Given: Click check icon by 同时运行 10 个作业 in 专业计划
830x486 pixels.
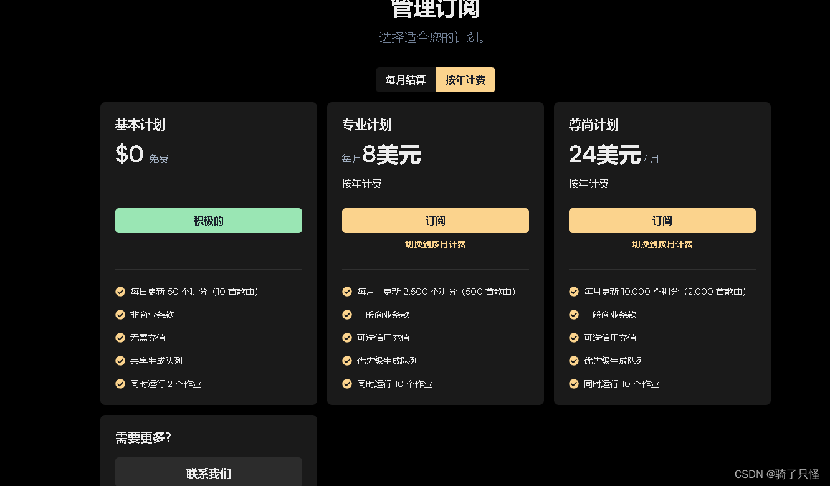Looking at the screenshot, I should [347, 384].
